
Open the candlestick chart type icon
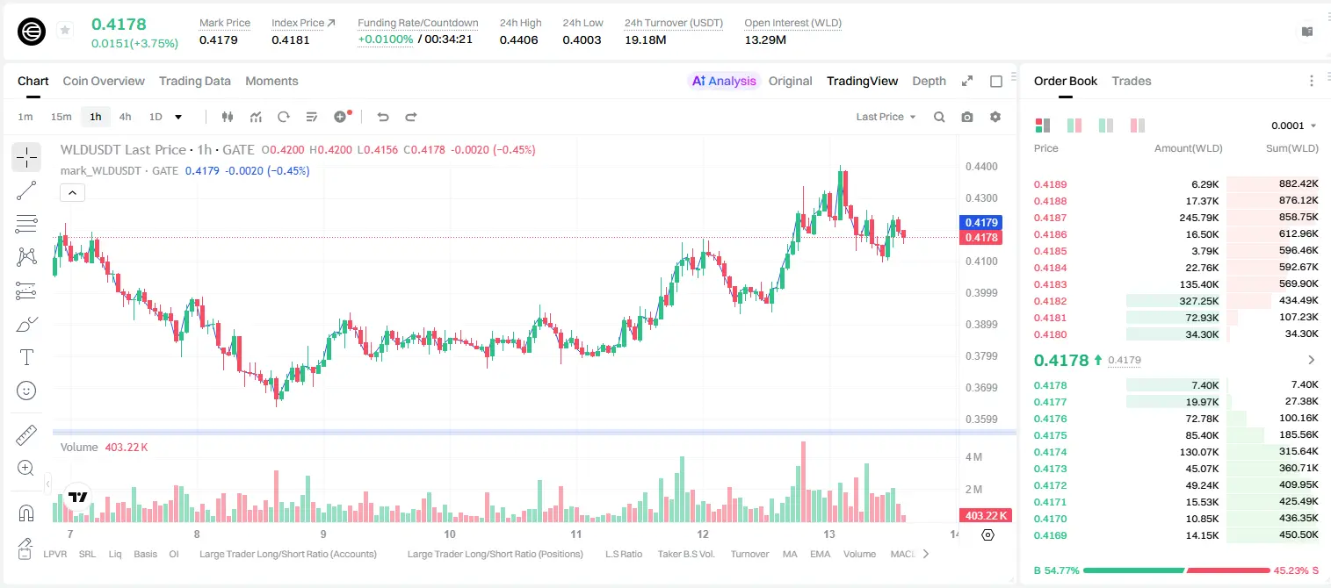pyautogui.click(x=228, y=117)
